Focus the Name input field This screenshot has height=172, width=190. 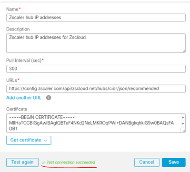click(x=96, y=18)
